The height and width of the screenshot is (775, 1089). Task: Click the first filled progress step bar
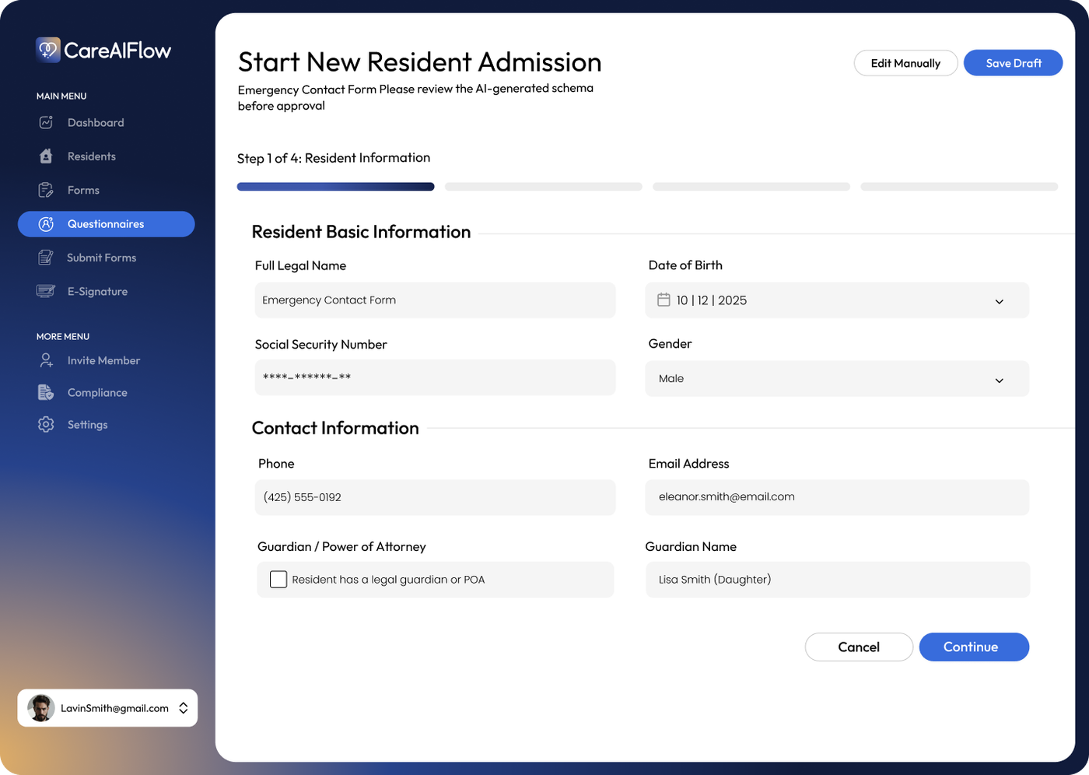pyautogui.click(x=335, y=187)
